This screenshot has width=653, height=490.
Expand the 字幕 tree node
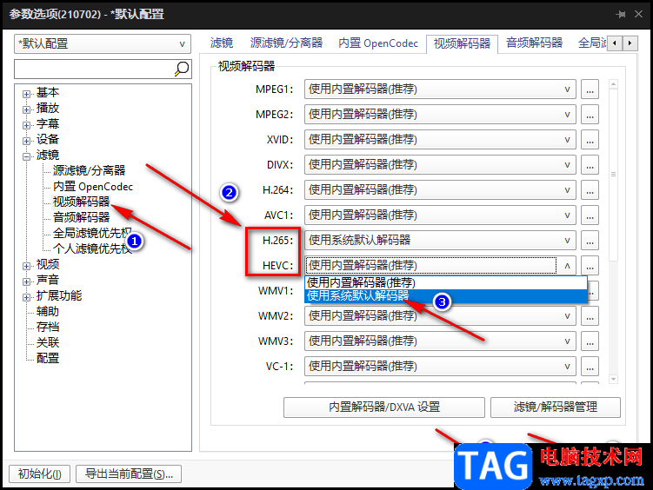pyautogui.click(x=26, y=126)
